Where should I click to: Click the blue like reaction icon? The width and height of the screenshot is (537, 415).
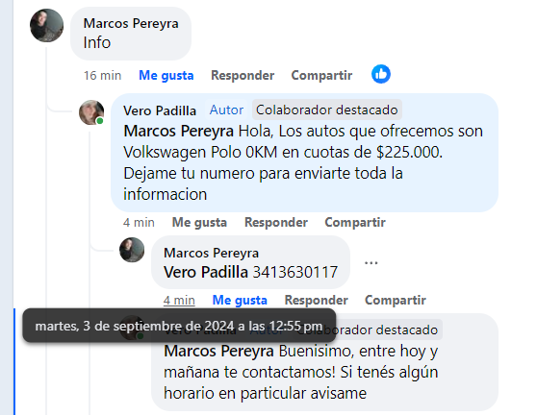(x=381, y=74)
